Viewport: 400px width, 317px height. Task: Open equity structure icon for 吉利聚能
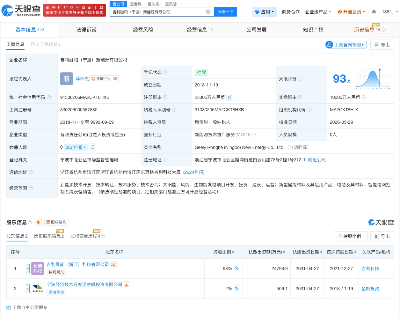click(113, 265)
